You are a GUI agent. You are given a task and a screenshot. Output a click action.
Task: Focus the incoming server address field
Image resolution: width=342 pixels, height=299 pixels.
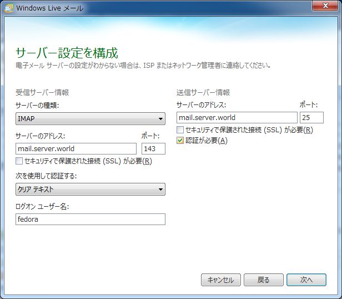coord(76,149)
